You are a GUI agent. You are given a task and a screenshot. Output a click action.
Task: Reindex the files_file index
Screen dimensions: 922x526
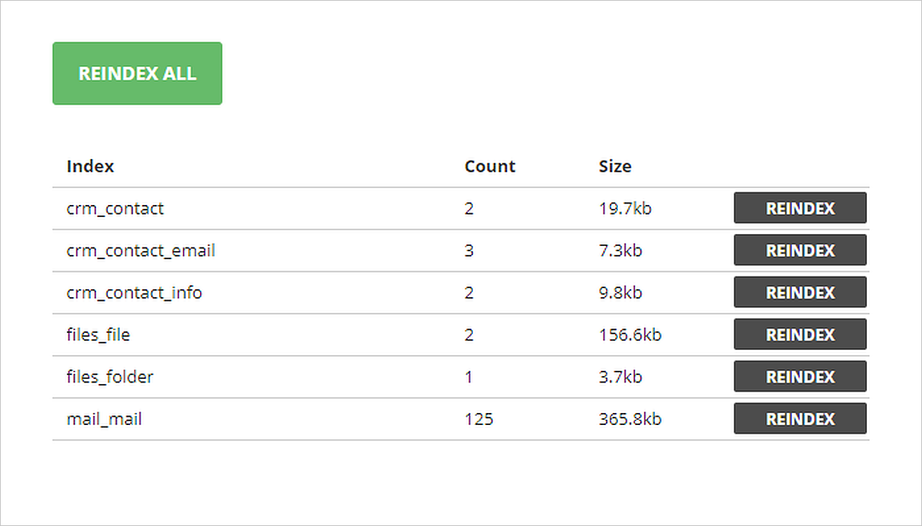point(800,334)
